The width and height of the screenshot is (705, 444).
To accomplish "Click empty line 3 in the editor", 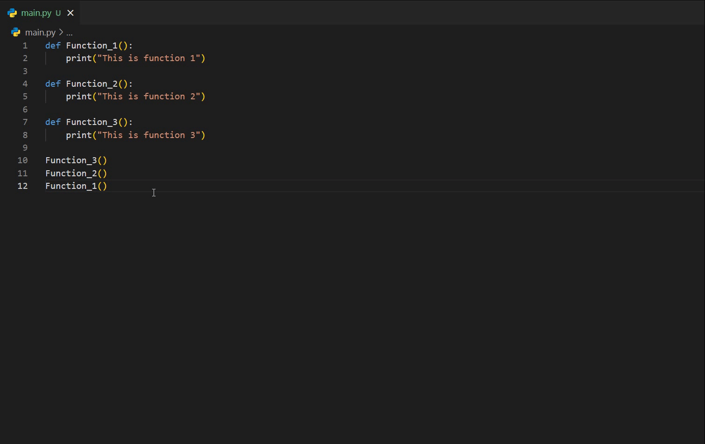I will (375, 71).
